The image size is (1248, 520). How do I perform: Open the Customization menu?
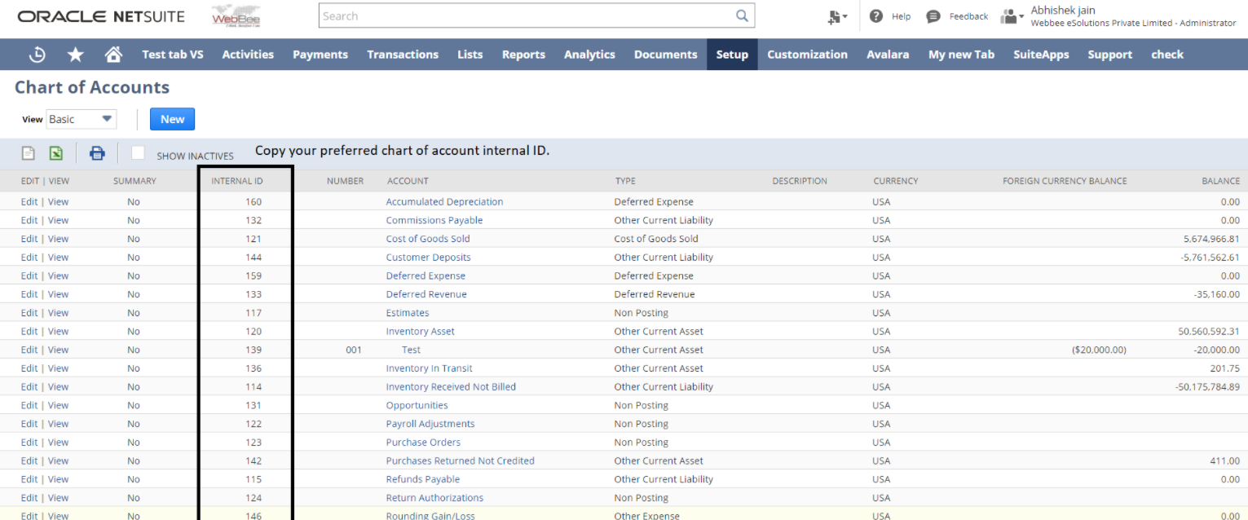tap(807, 55)
